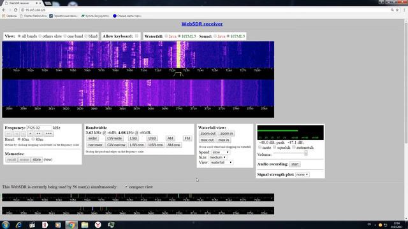Screen dimensions: 408x229
Task: Open the Windows Start menu
Action: click(6, 225)
